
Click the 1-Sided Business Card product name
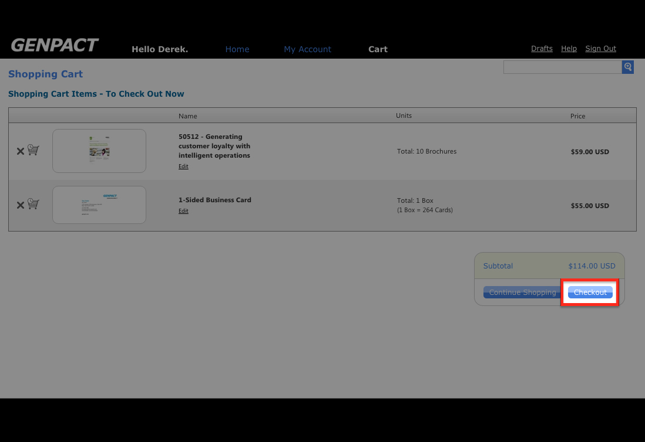214,200
